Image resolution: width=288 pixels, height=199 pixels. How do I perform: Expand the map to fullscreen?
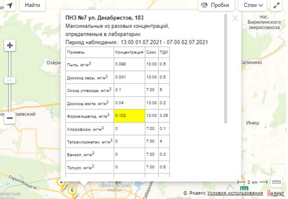tap(276, 5)
